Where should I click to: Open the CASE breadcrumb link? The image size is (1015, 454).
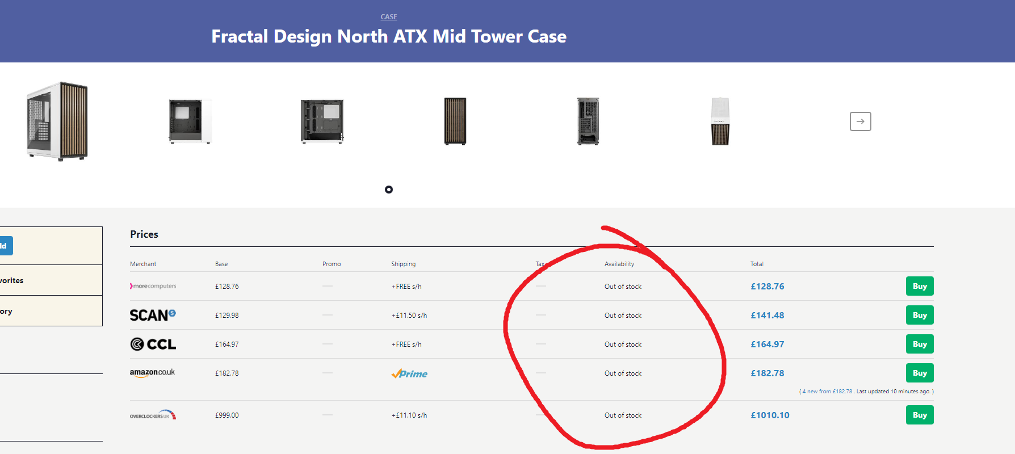(389, 17)
